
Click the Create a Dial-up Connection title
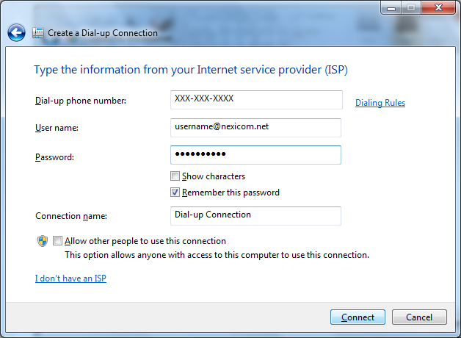point(103,33)
